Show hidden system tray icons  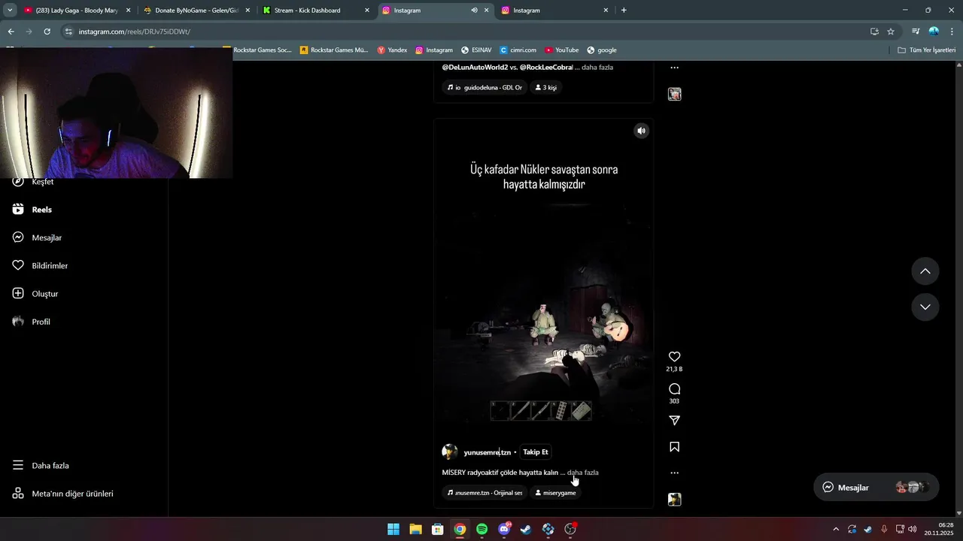(835, 529)
